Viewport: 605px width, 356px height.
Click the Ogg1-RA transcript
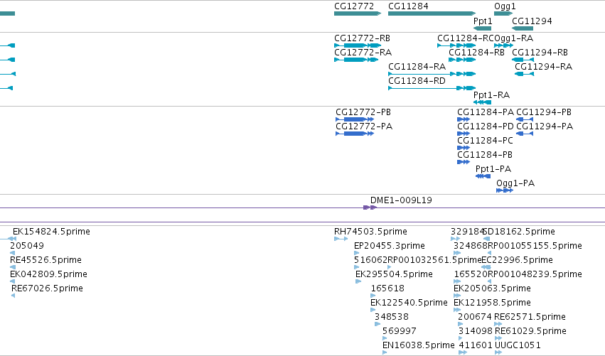(x=503, y=45)
